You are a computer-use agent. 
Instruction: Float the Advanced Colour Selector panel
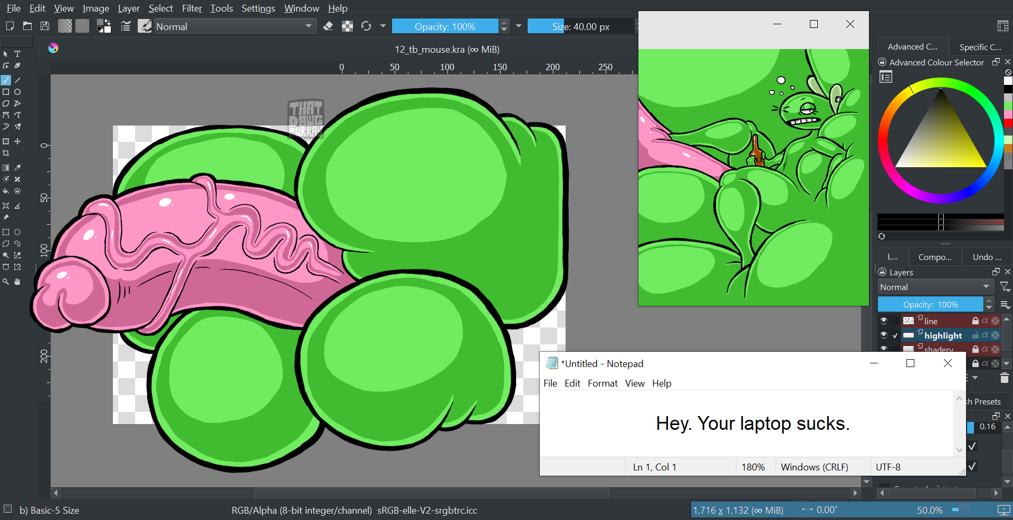coord(996,62)
